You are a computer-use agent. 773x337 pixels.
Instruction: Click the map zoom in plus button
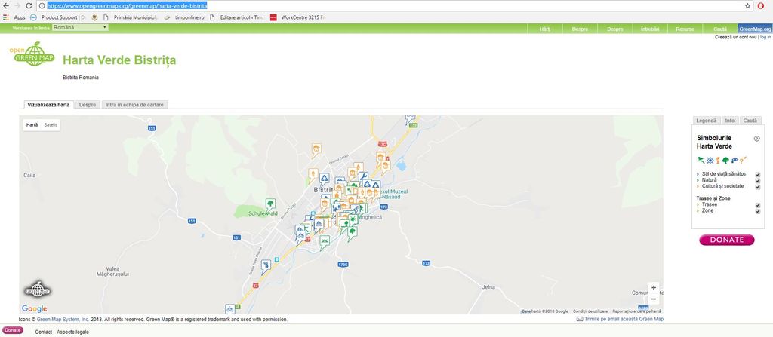point(653,287)
